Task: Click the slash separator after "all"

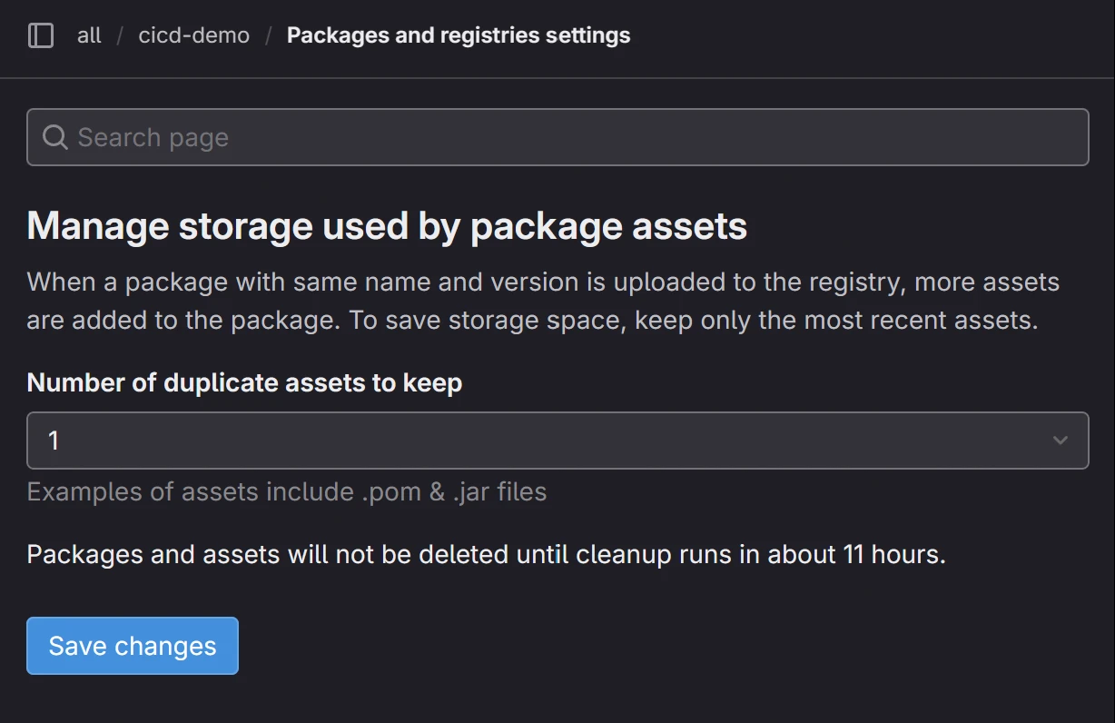Action: click(x=120, y=35)
